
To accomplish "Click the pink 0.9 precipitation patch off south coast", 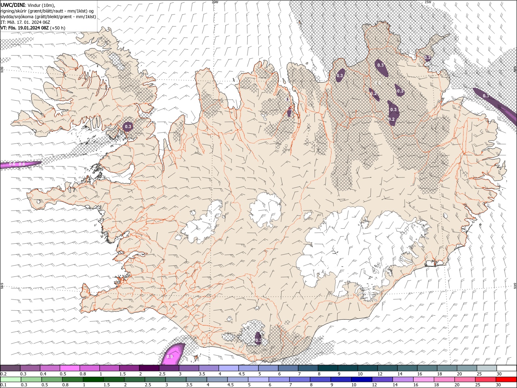I will [x=173, y=354].
